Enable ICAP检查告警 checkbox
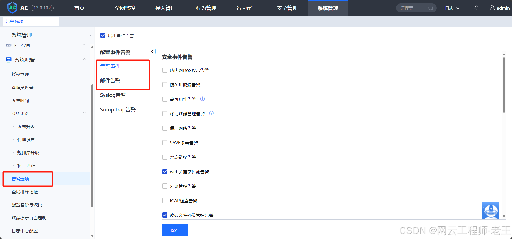 165,201
